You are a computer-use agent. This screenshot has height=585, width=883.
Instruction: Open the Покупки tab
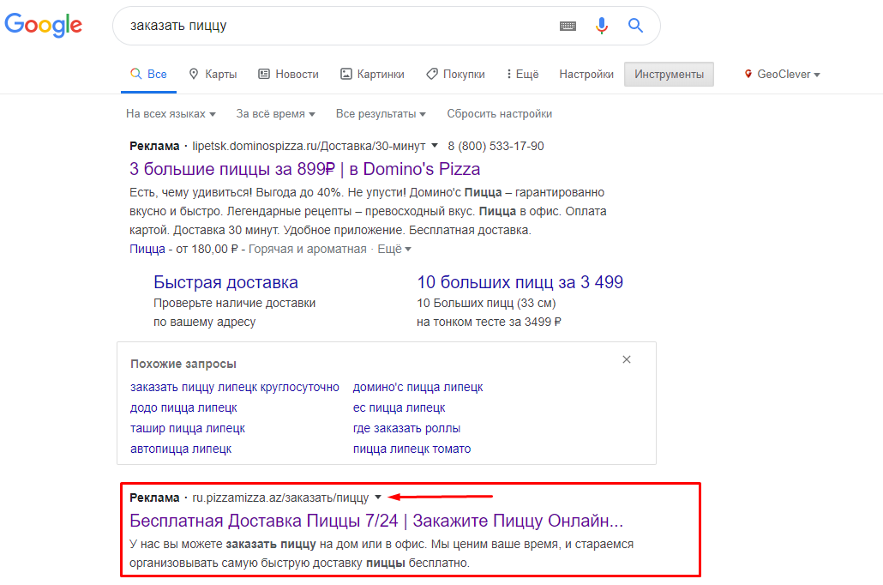pyautogui.click(x=455, y=75)
